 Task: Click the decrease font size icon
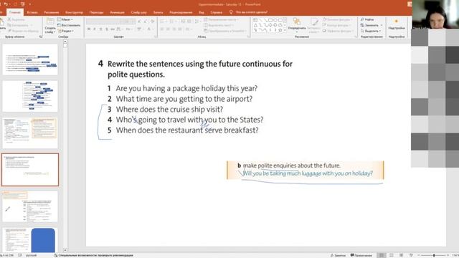(x=146, y=21)
